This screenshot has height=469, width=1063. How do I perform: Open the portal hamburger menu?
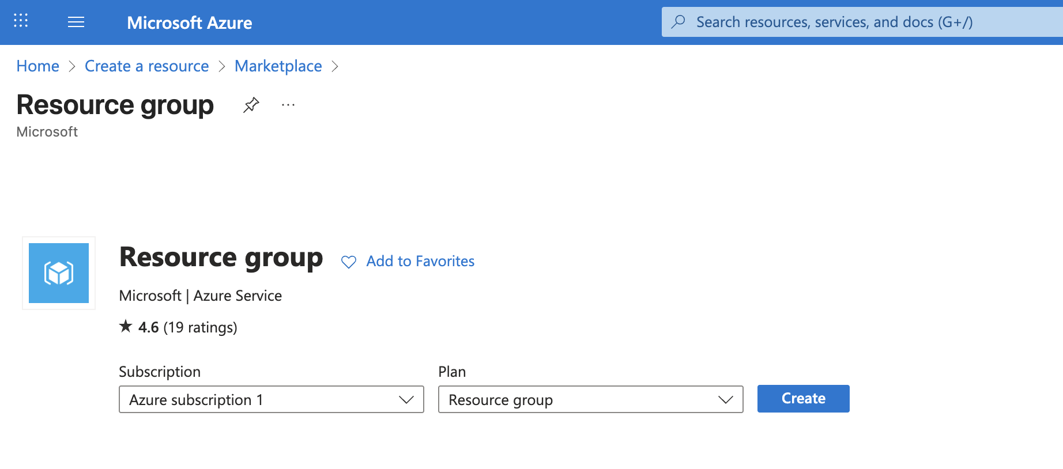tap(76, 22)
